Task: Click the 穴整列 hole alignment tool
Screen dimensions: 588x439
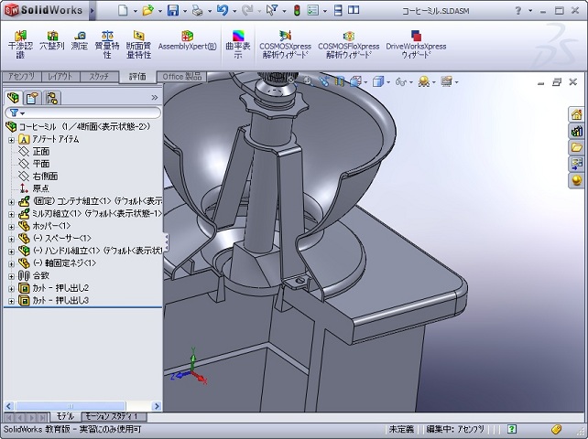Action: coord(52,41)
